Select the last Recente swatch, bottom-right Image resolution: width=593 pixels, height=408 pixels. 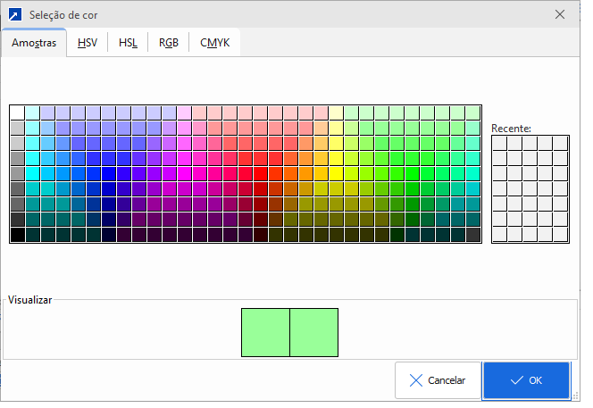point(560,234)
